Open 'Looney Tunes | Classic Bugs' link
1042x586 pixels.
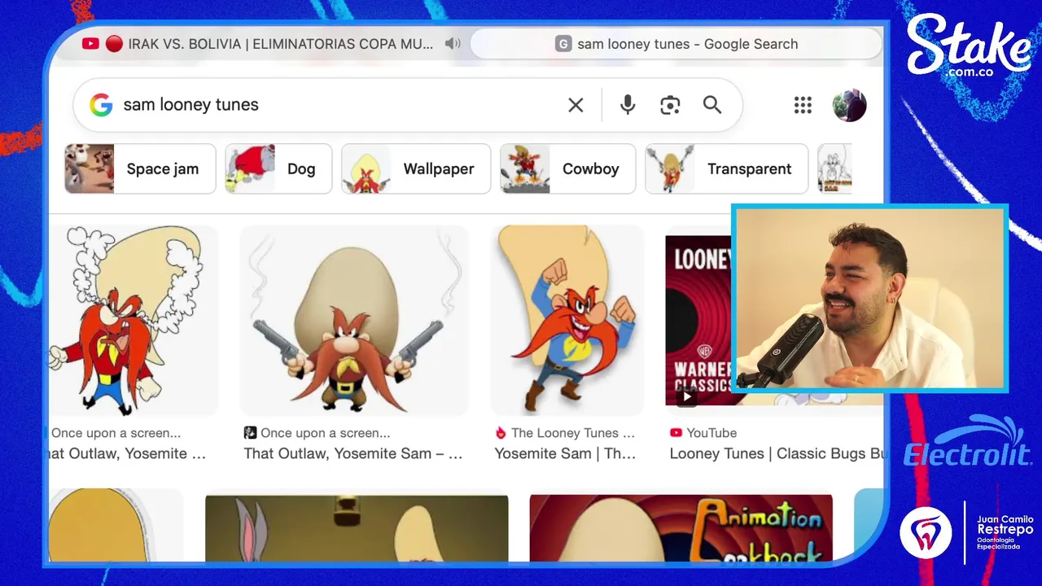(x=776, y=454)
